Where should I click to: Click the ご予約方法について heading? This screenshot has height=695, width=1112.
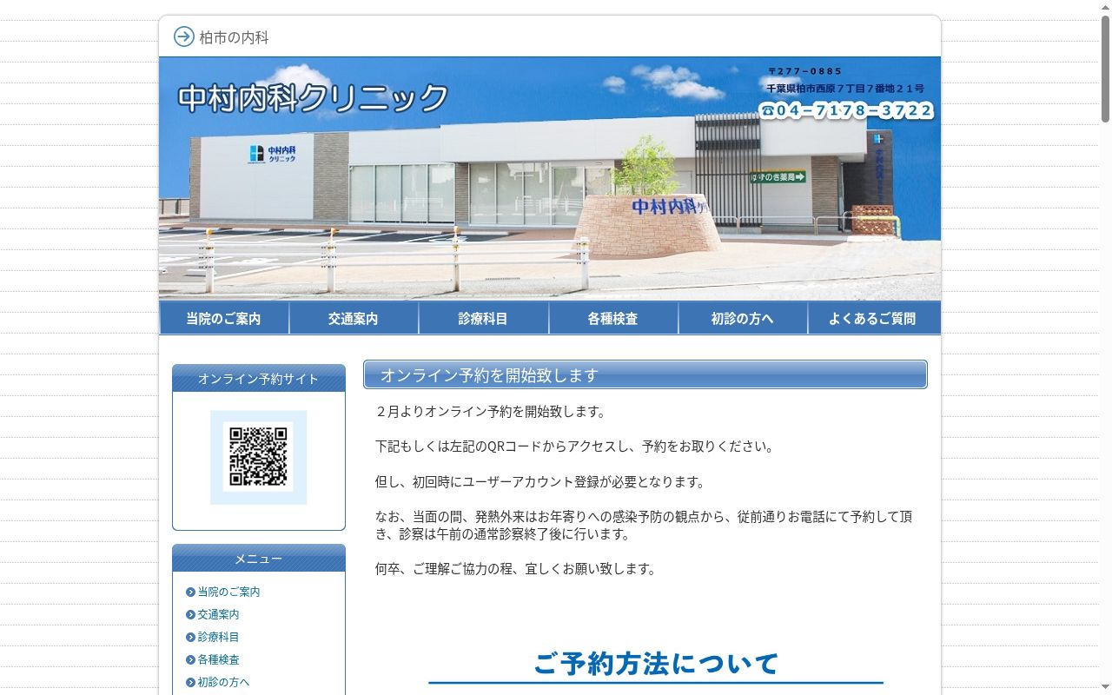pos(656,664)
